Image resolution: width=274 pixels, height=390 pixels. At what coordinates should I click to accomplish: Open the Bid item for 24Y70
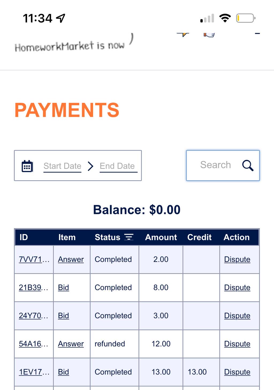[63, 316]
